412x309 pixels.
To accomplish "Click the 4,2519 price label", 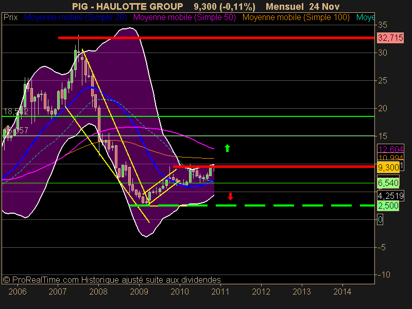I will [x=391, y=196].
